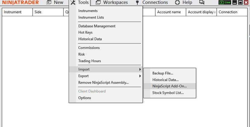250x127 pixels.
Task: Sort by Side column header
Action: (x=48, y=12)
